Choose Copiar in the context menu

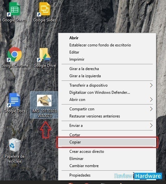107,142
